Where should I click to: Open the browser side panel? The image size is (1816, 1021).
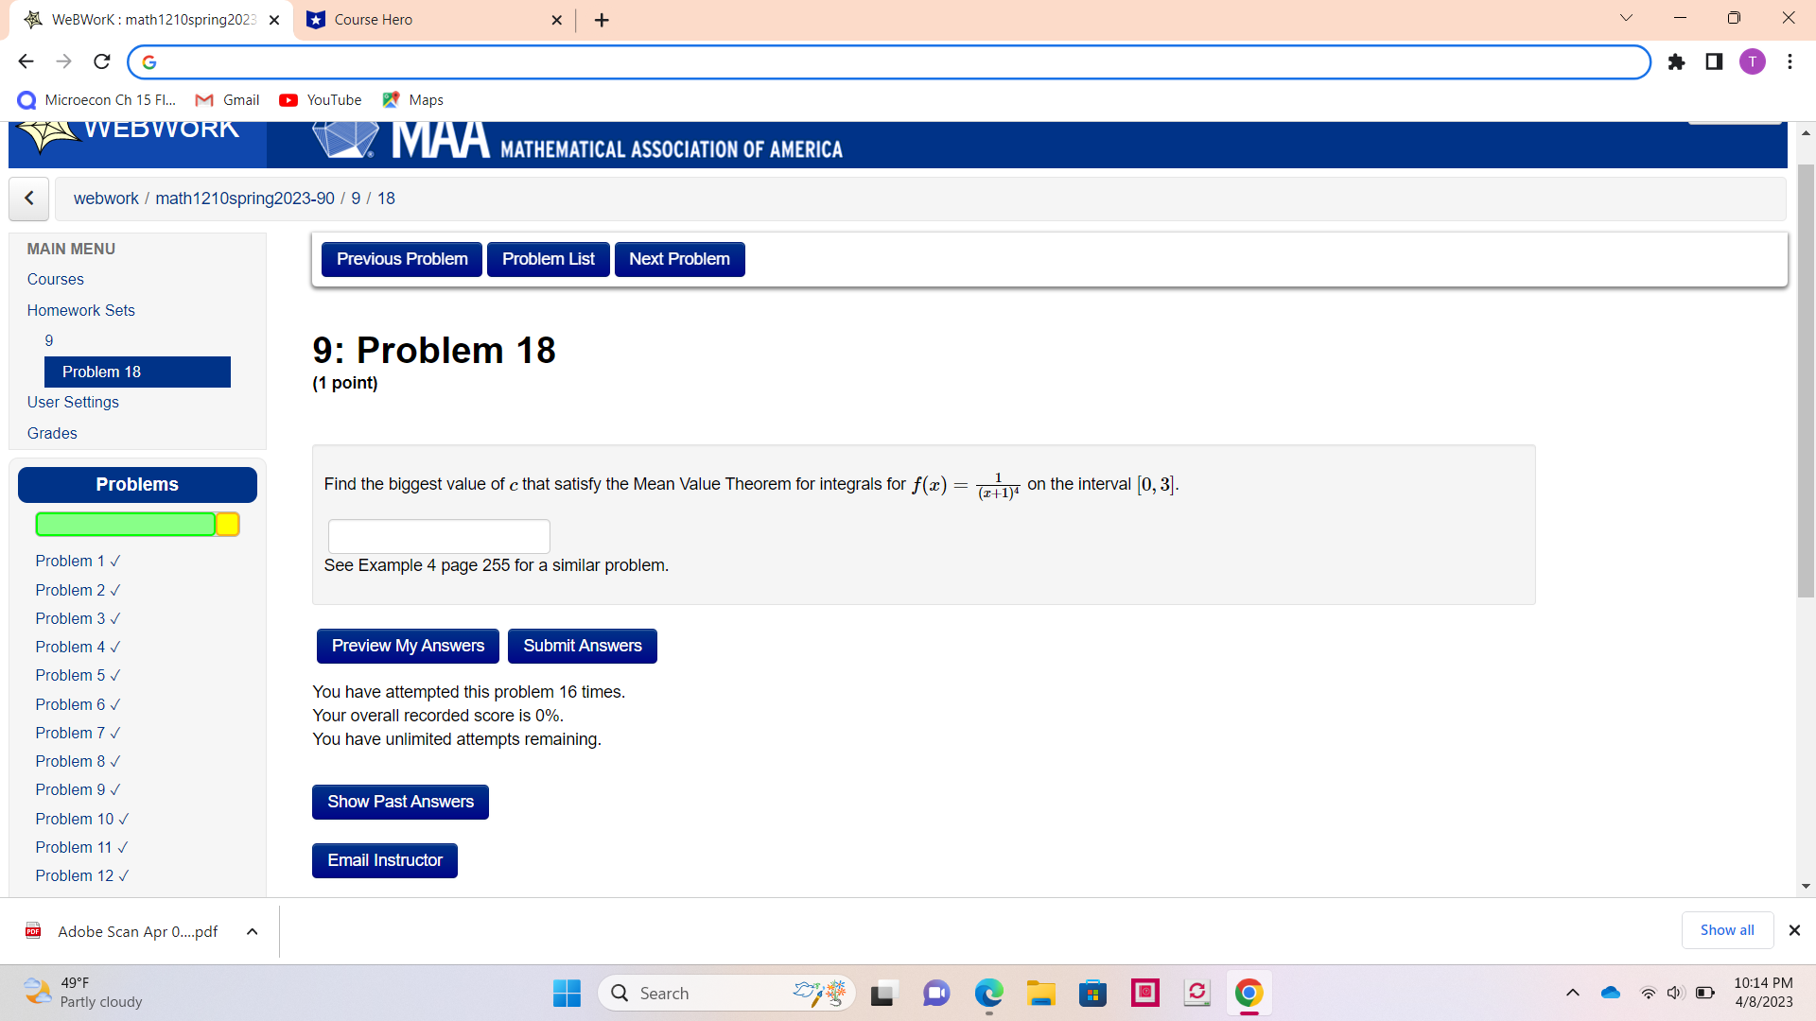(1714, 62)
